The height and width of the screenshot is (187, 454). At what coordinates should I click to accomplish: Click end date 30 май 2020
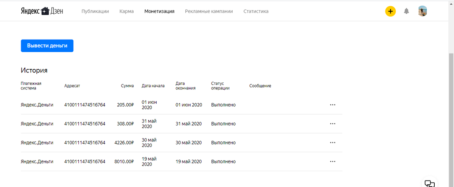[189, 143]
